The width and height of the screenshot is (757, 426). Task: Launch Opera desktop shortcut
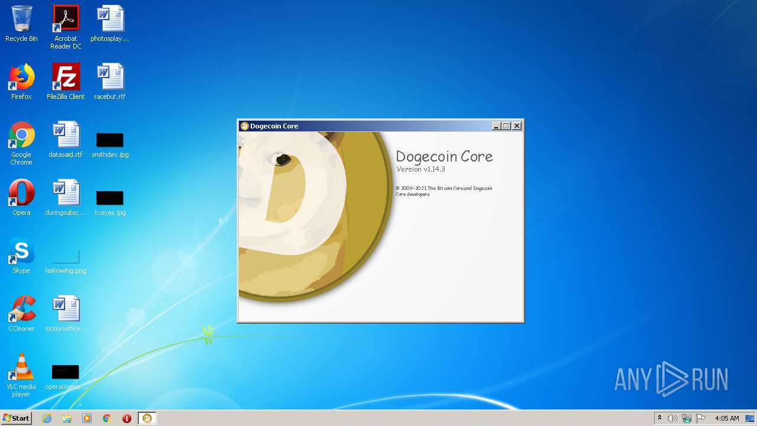[21, 198]
